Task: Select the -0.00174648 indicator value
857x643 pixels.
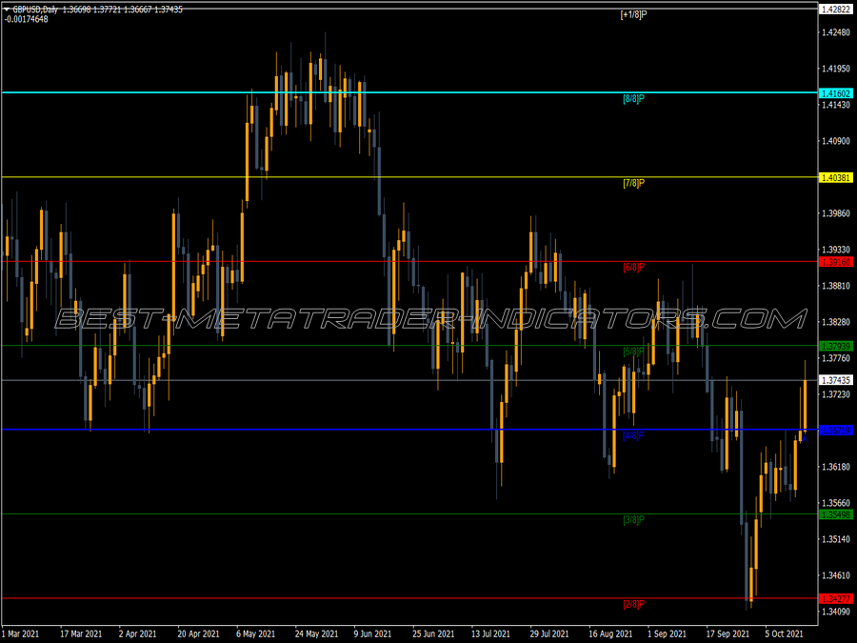Action: [x=27, y=19]
